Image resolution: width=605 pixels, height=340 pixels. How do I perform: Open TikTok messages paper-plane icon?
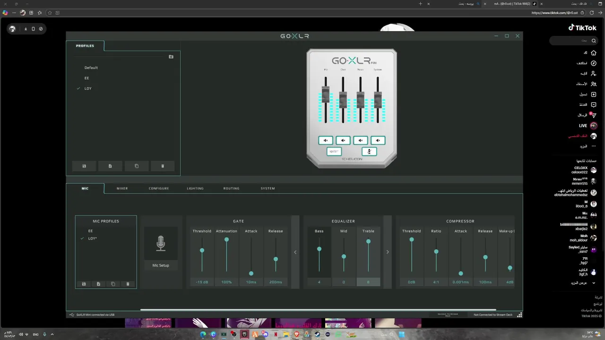coord(594,115)
